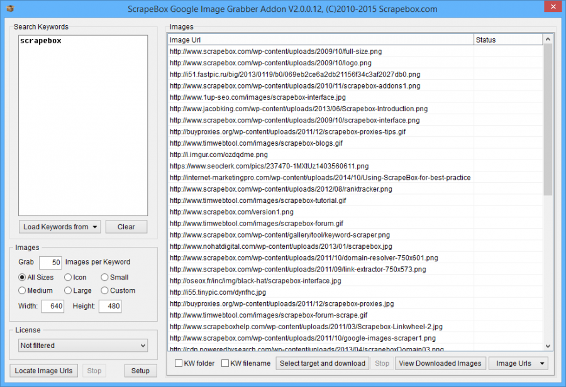Open the Setup dialog
Image resolution: width=566 pixels, height=387 pixels.
click(x=140, y=371)
